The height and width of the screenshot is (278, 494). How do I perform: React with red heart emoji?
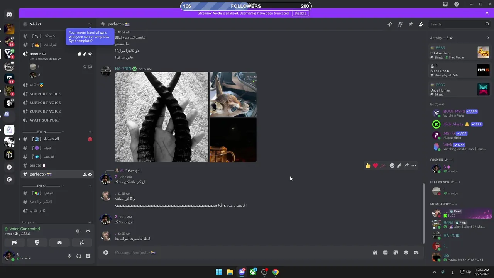coord(376,166)
